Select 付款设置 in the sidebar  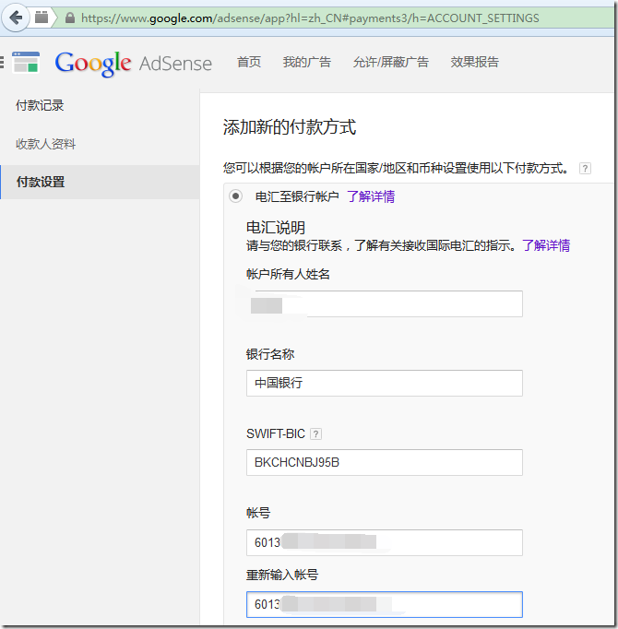(x=101, y=182)
